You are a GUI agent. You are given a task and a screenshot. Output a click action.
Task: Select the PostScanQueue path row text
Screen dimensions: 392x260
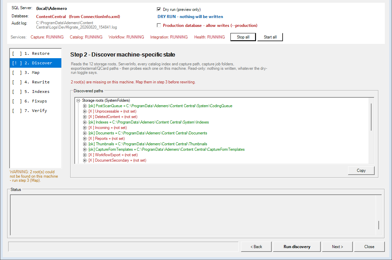pos(160,106)
